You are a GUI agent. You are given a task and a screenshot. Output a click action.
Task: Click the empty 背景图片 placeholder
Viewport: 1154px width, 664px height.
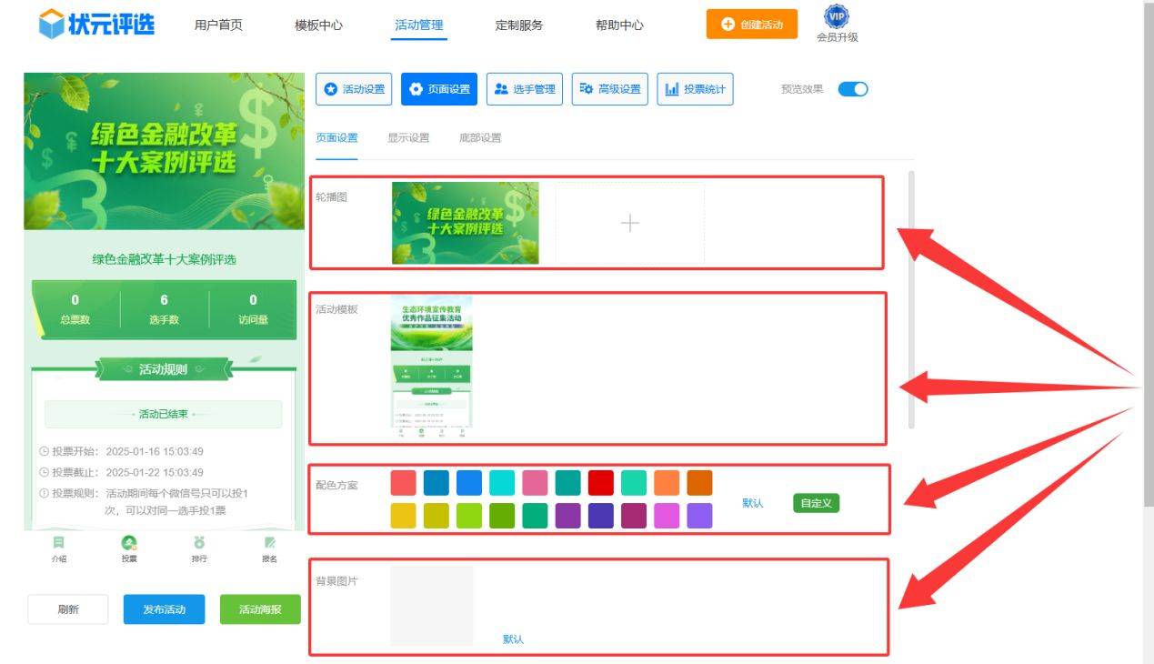[x=431, y=606]
